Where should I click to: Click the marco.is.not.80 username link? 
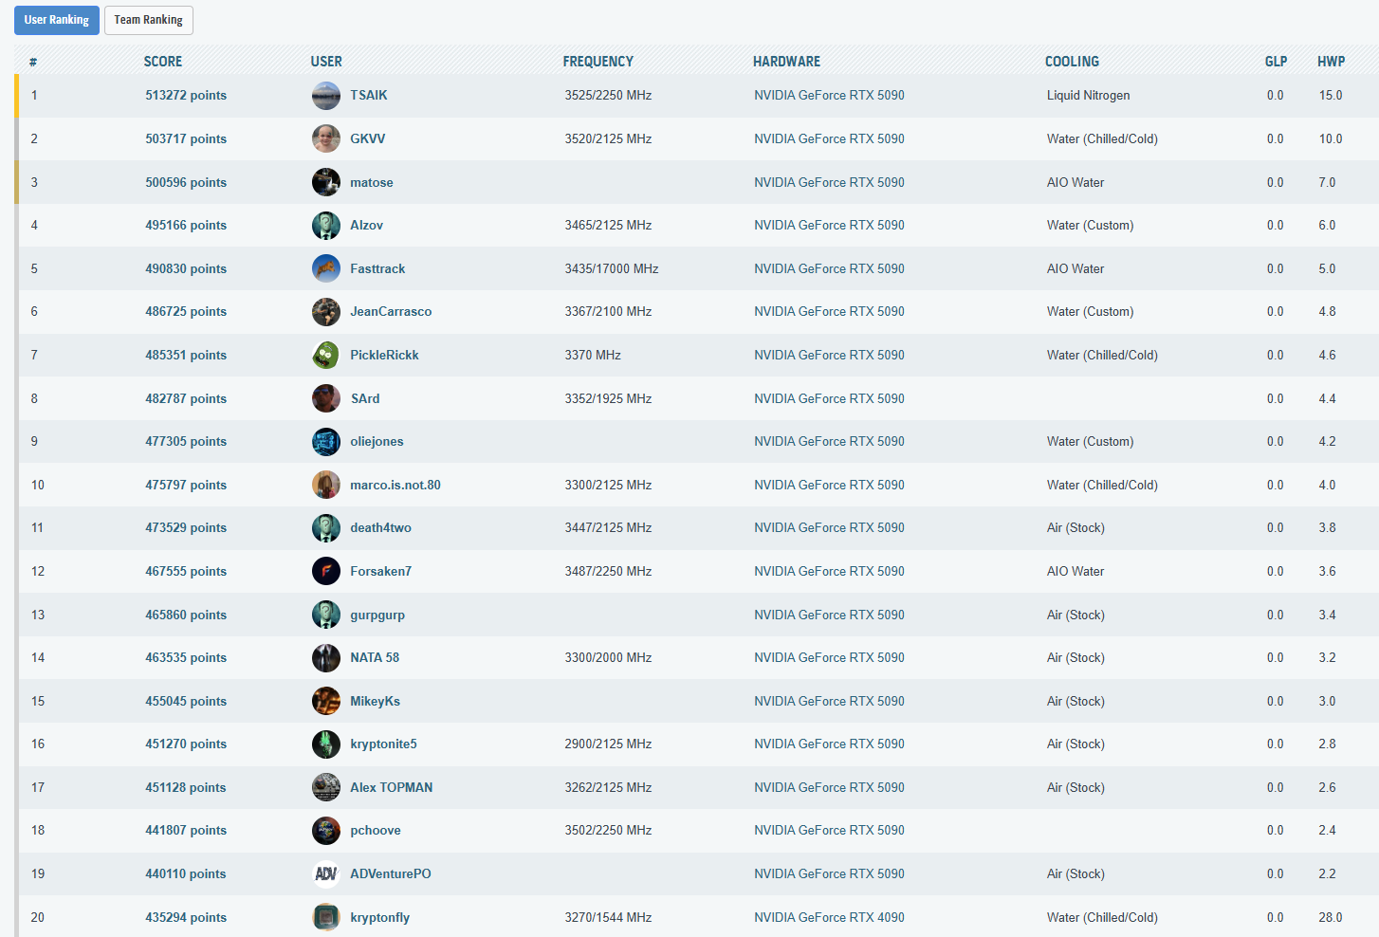pyautogui.click(x=395, y=485)
